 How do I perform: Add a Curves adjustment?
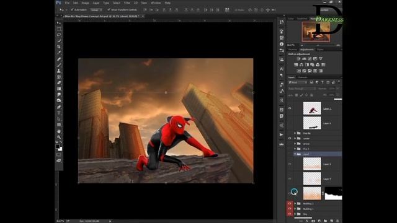point(310,59)
